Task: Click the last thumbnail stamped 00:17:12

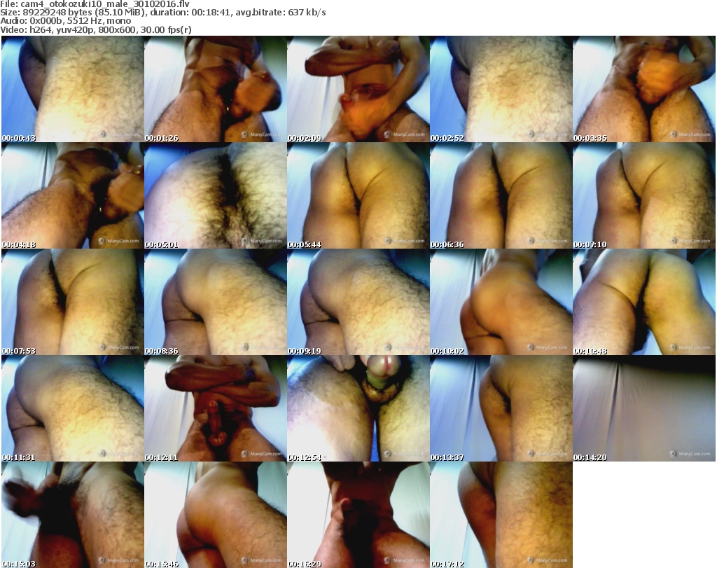Action: point(501,515)
